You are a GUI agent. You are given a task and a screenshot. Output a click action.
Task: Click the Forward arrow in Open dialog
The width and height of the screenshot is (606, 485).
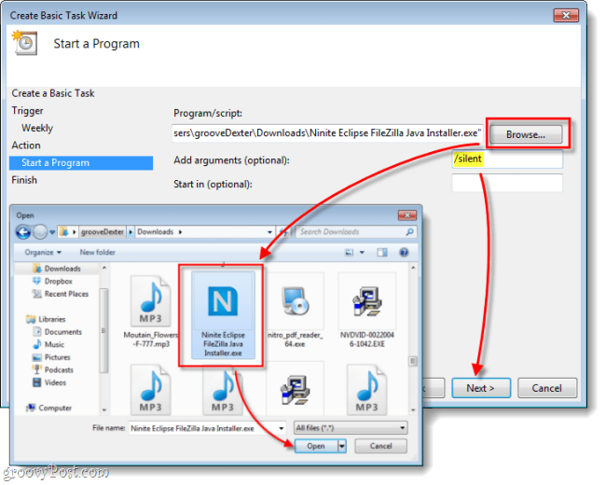(x=40, y=232)
